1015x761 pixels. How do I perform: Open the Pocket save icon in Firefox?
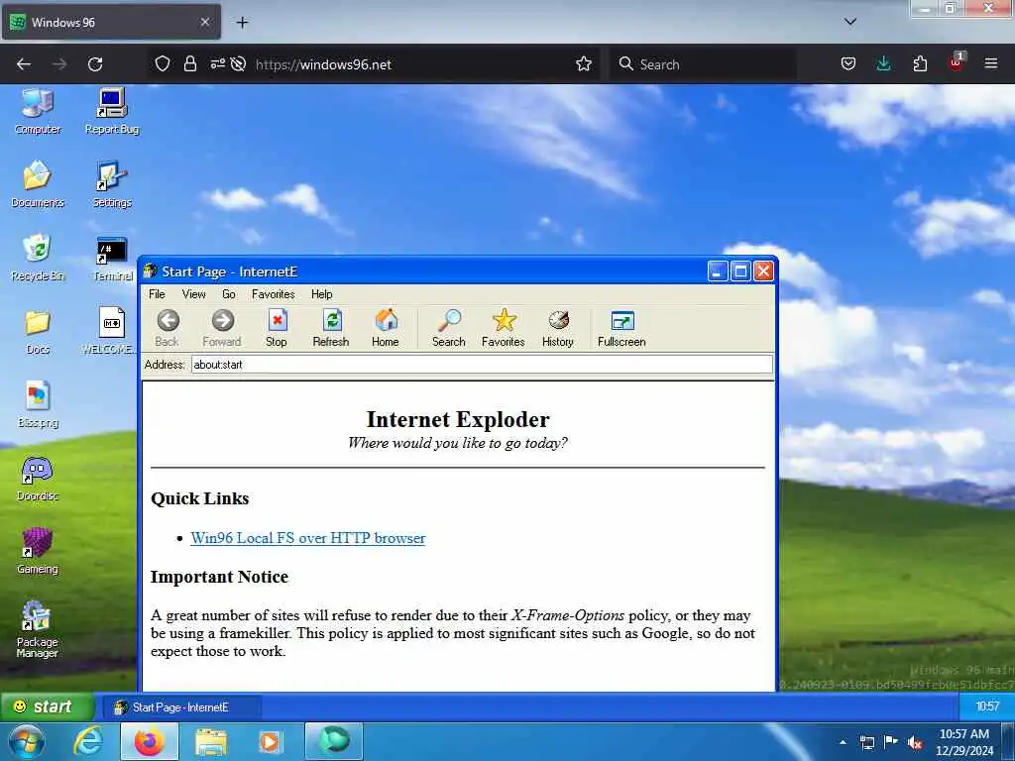point(848,64)
